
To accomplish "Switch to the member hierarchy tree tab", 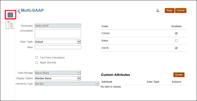I will tap(10, 24).
